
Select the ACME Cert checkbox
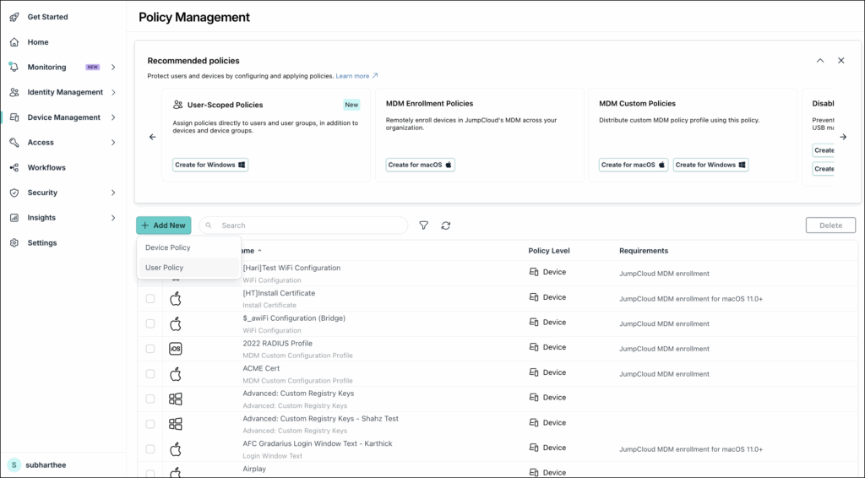(150, 374)
